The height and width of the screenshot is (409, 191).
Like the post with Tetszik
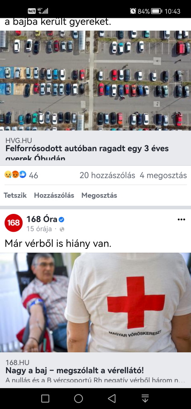click(15, 196)
